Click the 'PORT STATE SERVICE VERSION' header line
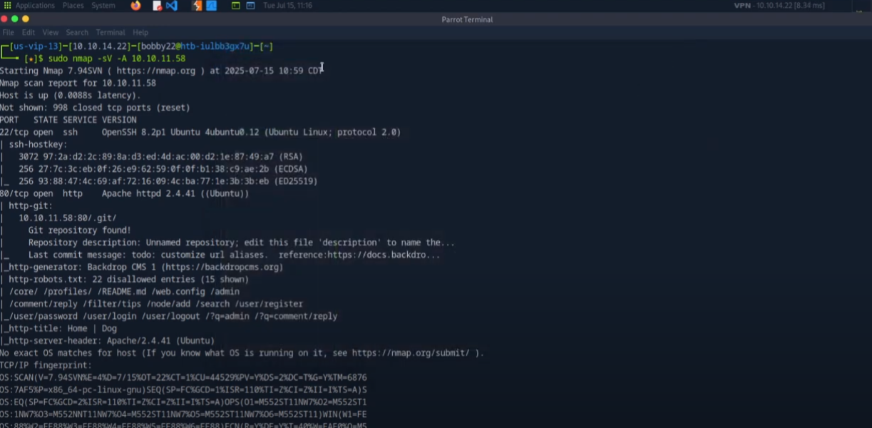 click(x=68, y=120)
